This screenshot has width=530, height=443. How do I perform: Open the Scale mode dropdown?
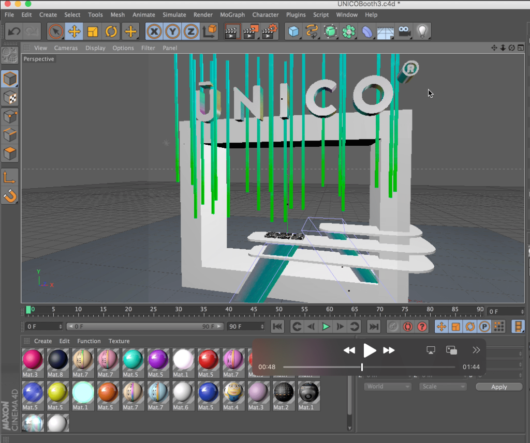tap(444, 386)
